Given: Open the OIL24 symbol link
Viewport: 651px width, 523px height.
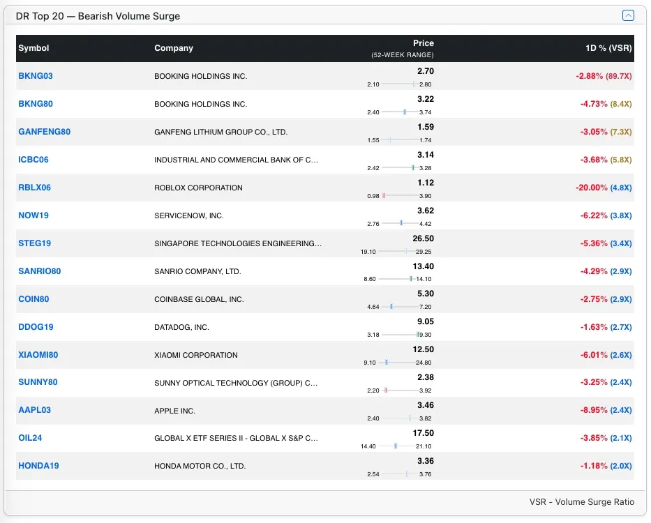Looking at the screenshot, I should (30, 437).
